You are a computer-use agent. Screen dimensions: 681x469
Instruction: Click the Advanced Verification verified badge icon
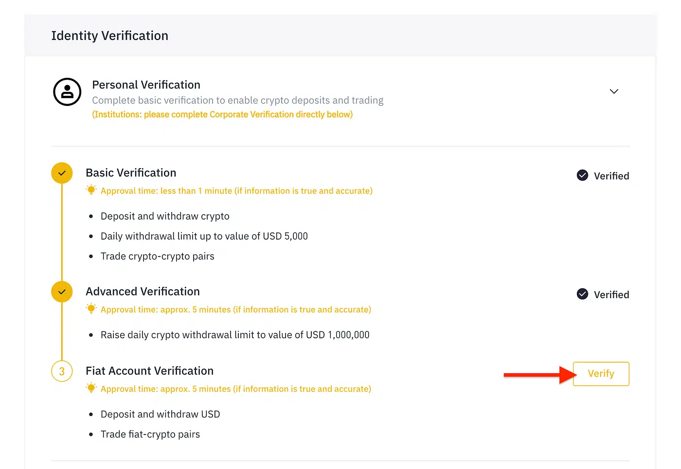pos(582,294)
